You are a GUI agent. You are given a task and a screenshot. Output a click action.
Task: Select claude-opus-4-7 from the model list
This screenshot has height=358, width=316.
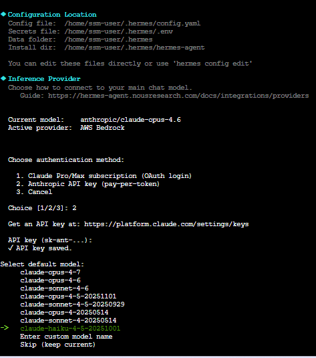50,272
